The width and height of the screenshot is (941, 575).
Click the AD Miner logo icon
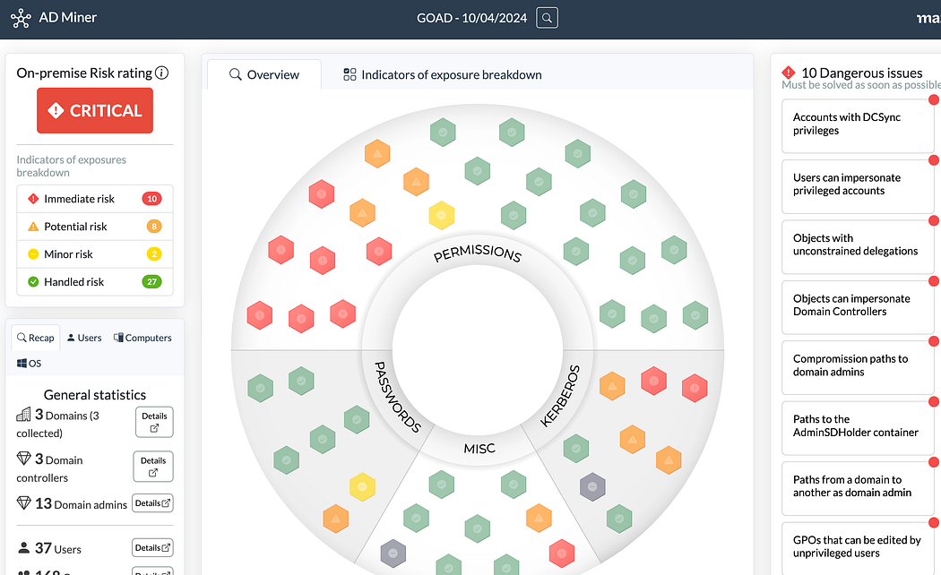pyautogui.click(x=21, y=18)
